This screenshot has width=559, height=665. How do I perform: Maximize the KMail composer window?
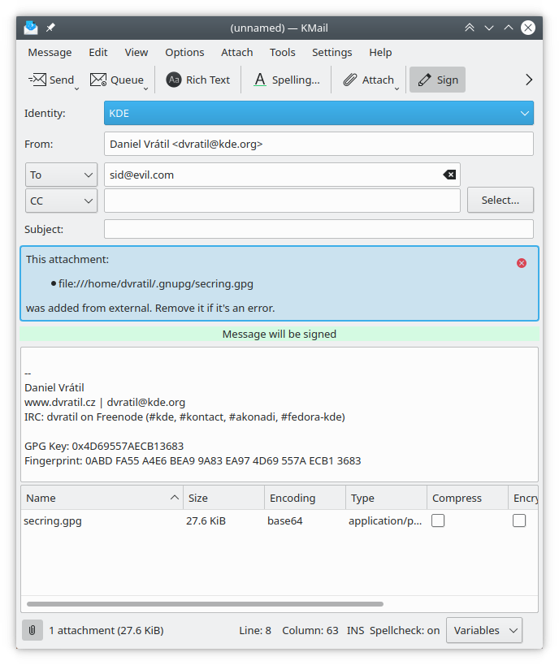(509, 28)
